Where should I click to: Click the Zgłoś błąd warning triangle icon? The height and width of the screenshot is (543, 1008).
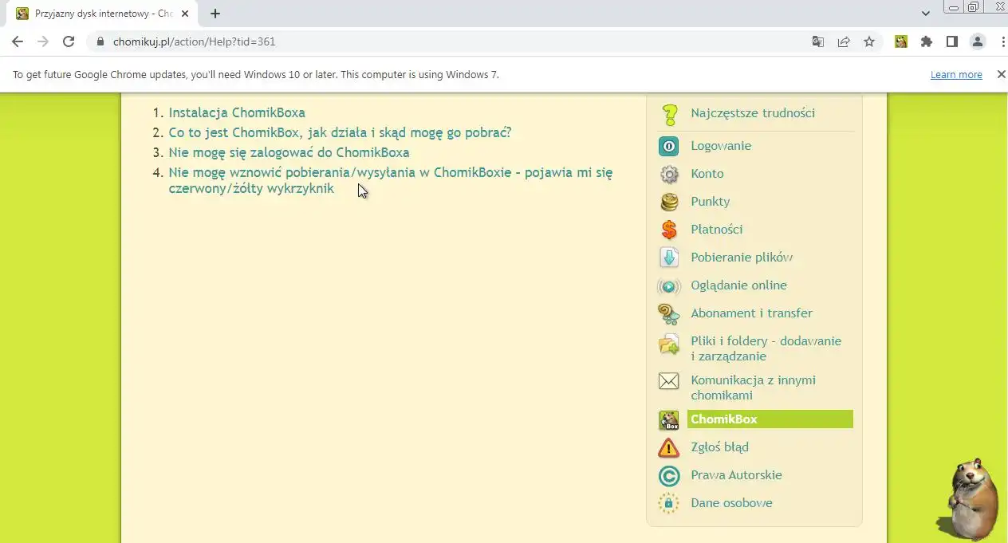coord(668,448)
